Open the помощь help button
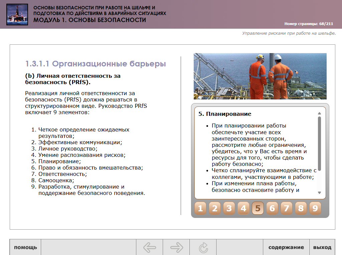342x255 pixels. 25,247
